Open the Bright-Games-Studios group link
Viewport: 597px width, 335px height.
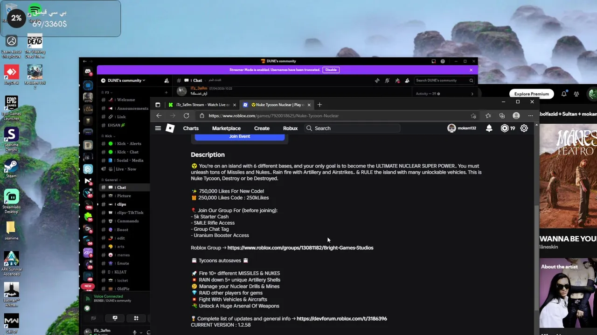point(300,248)
